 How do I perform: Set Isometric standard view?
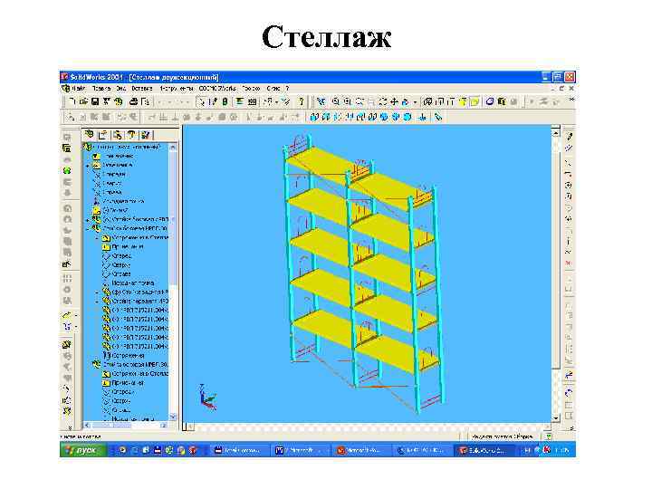pos(384,117)
